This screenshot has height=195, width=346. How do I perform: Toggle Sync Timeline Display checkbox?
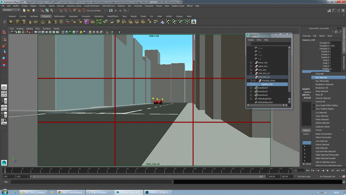314,109
